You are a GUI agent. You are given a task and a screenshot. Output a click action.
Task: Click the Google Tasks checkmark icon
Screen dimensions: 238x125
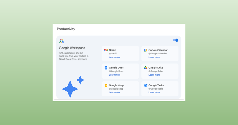tap(145, 85)
